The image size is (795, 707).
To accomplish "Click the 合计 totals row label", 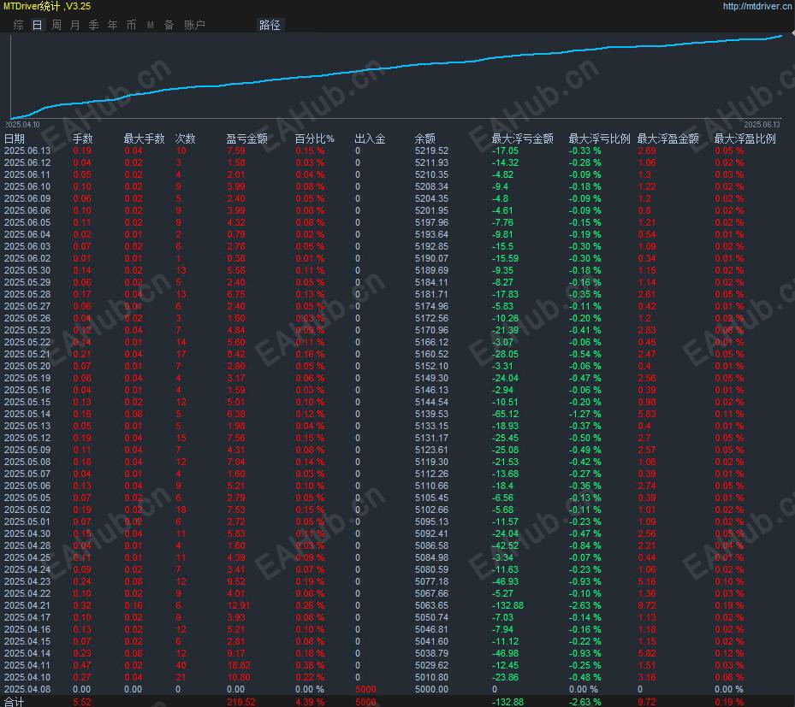I will point(15,702).
